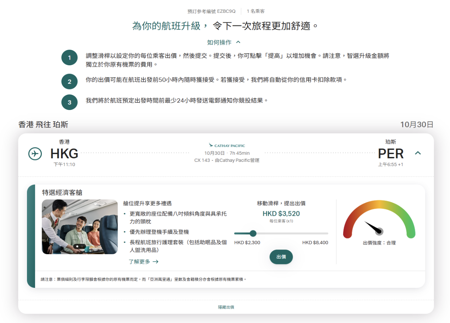450x323 pixels.
Task: Click the 10月30日 date on the right
Action: [x=417, y=125]
